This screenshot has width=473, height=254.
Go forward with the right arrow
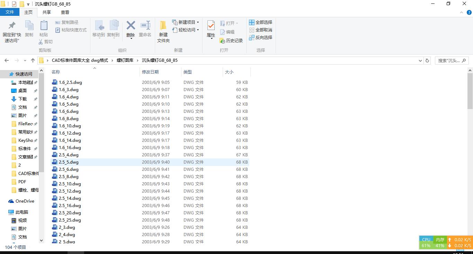17,60
